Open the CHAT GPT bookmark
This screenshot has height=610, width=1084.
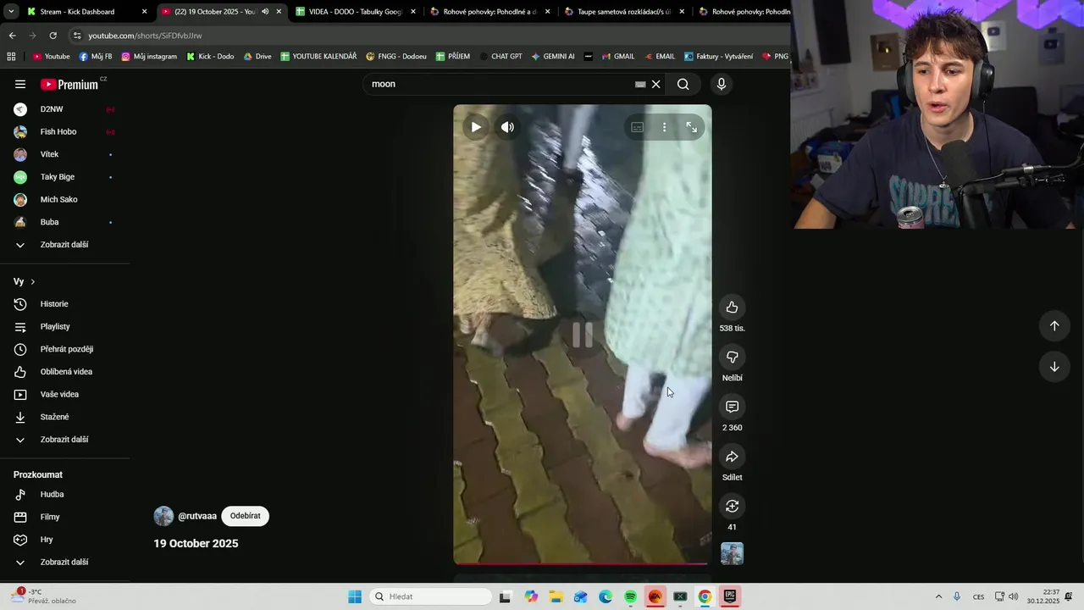(x=501, y=57)
